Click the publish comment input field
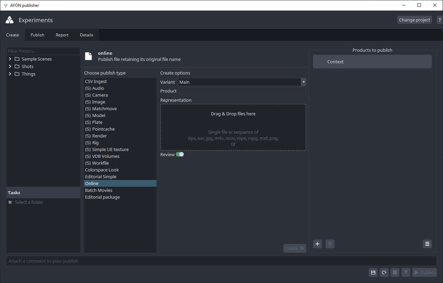The height and width of the screenshot is (283, 443). [x=221, y=261]
